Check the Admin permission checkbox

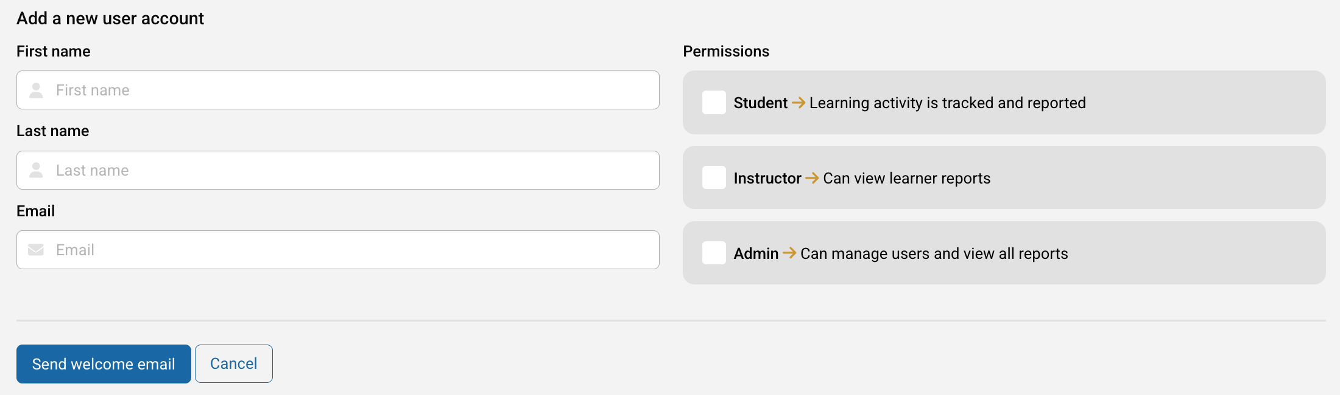click(714, 253)
